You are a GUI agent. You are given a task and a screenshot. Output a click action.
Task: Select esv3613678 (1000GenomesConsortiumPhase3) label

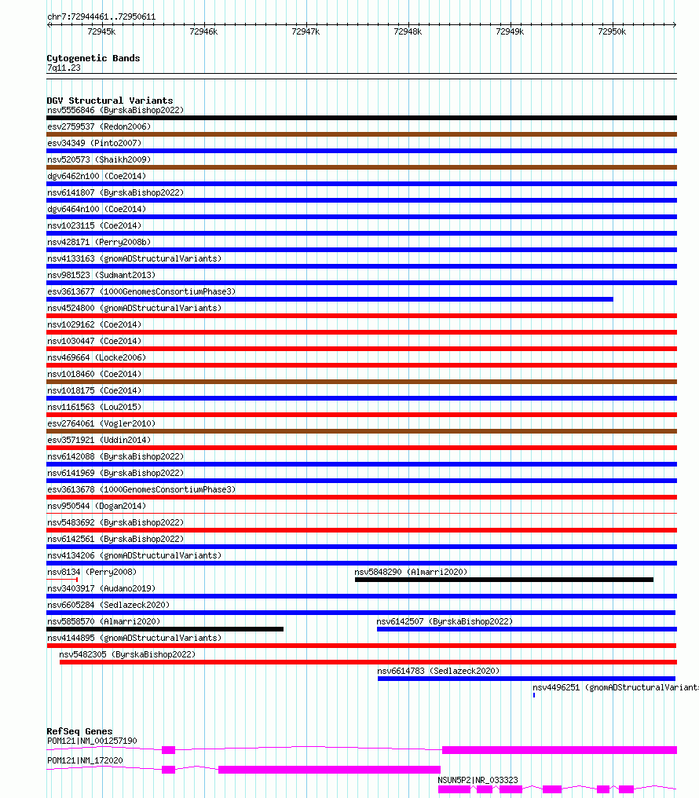click(141, 489)
